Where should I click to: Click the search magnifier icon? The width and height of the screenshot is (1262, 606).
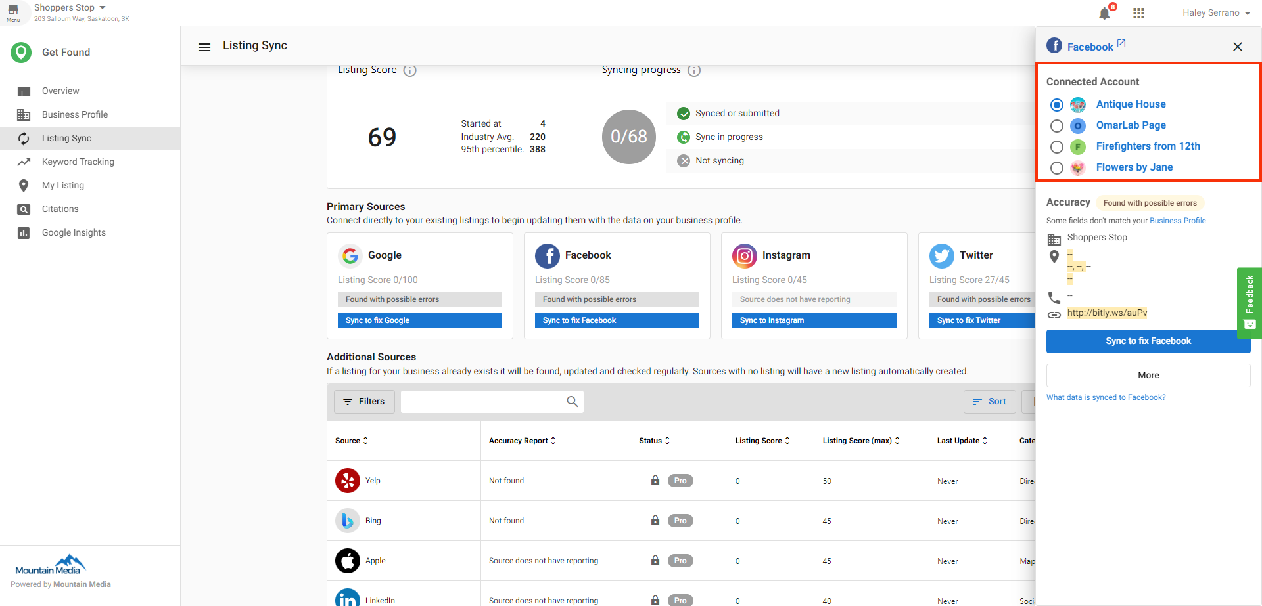[573, 401]
